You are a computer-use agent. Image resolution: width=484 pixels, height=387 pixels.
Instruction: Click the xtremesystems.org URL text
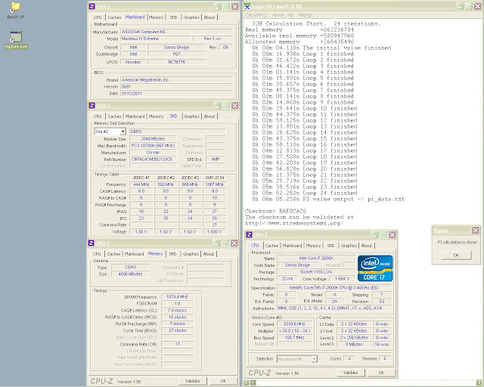pos(294,223)
